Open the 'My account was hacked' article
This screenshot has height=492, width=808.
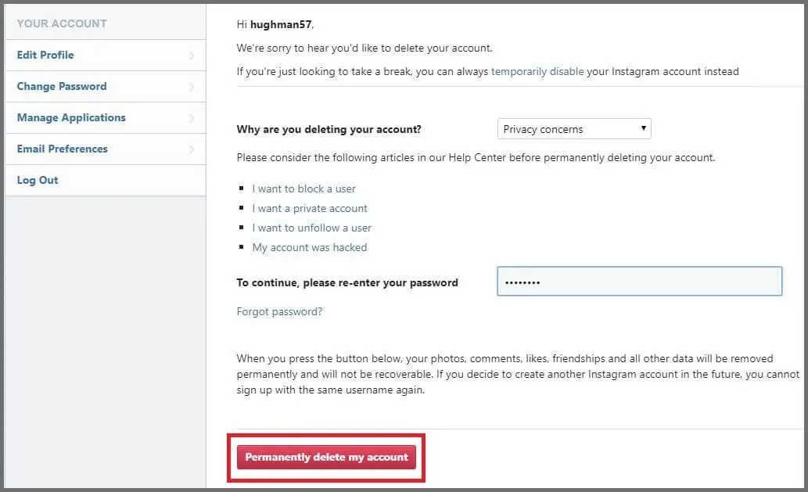(x=309, y=247)
